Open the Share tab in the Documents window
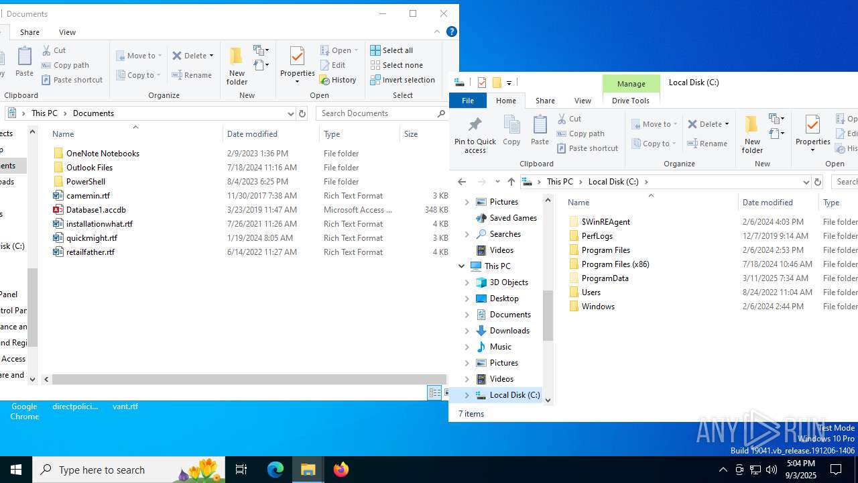858x483 pixels. click(x=29, y=32)
